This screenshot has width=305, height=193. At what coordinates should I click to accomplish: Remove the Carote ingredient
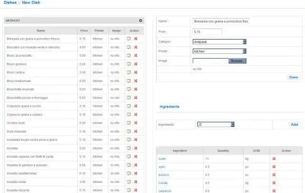274,183
